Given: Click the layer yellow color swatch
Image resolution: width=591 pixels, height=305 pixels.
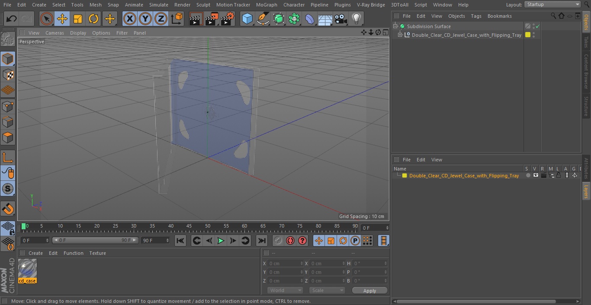Looking at the screenshot, I should click(405, 176).
